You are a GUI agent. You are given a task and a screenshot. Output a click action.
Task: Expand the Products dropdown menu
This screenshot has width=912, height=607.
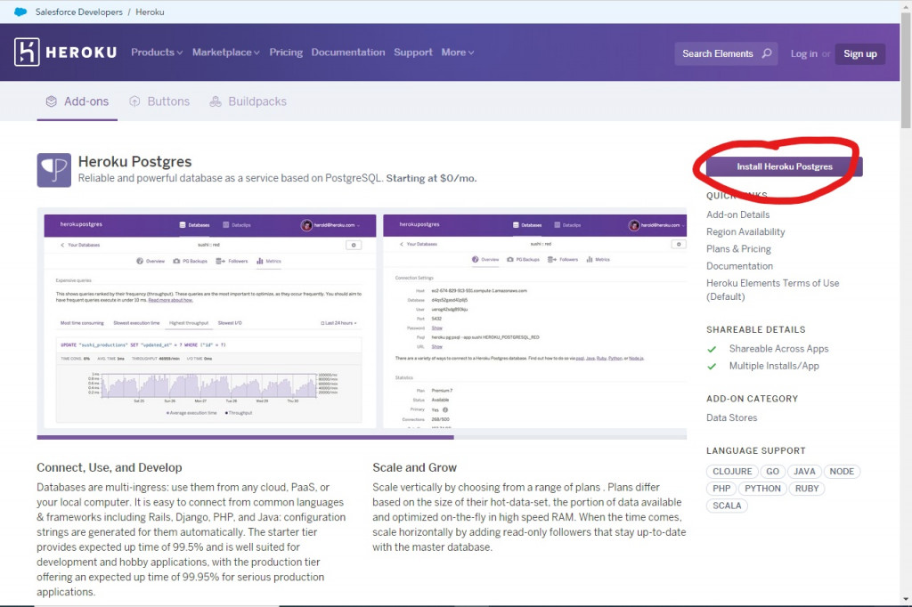tap(157, 53)
